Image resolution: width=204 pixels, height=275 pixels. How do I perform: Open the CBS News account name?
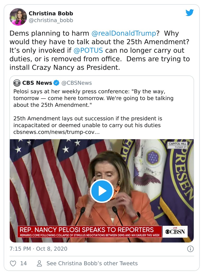37,83
